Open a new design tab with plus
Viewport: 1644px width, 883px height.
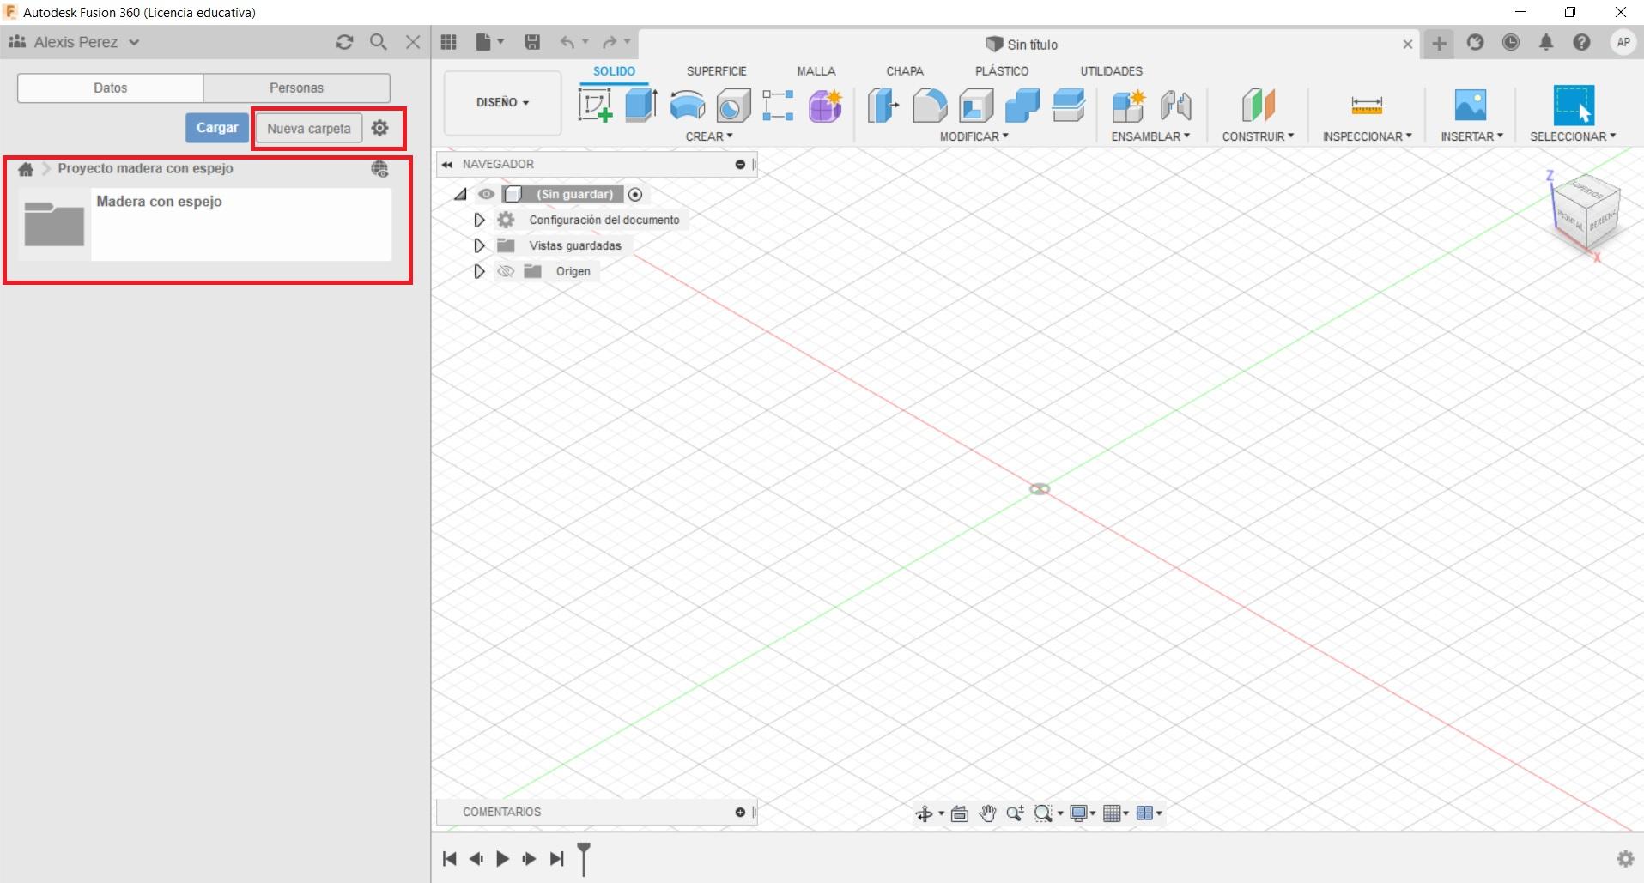[1439, 43]
